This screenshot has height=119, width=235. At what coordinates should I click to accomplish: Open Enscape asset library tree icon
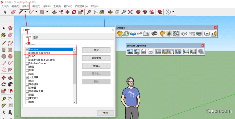coord(169,34)
